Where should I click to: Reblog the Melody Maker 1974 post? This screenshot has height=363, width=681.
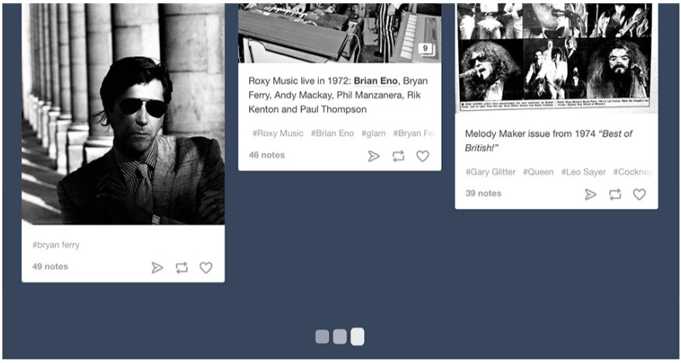point(614,194)
